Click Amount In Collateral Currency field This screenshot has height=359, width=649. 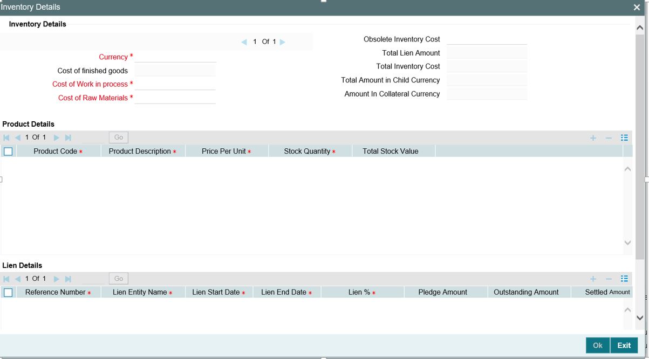[x=487, y=94]
